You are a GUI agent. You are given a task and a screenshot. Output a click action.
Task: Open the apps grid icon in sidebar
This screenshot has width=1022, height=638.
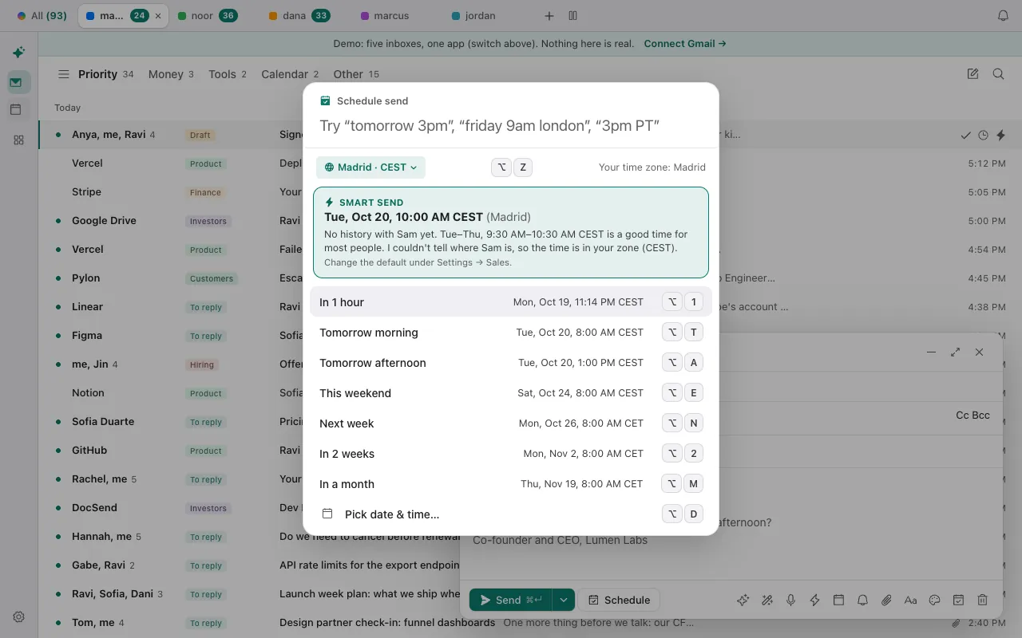(x=18, y=140)
